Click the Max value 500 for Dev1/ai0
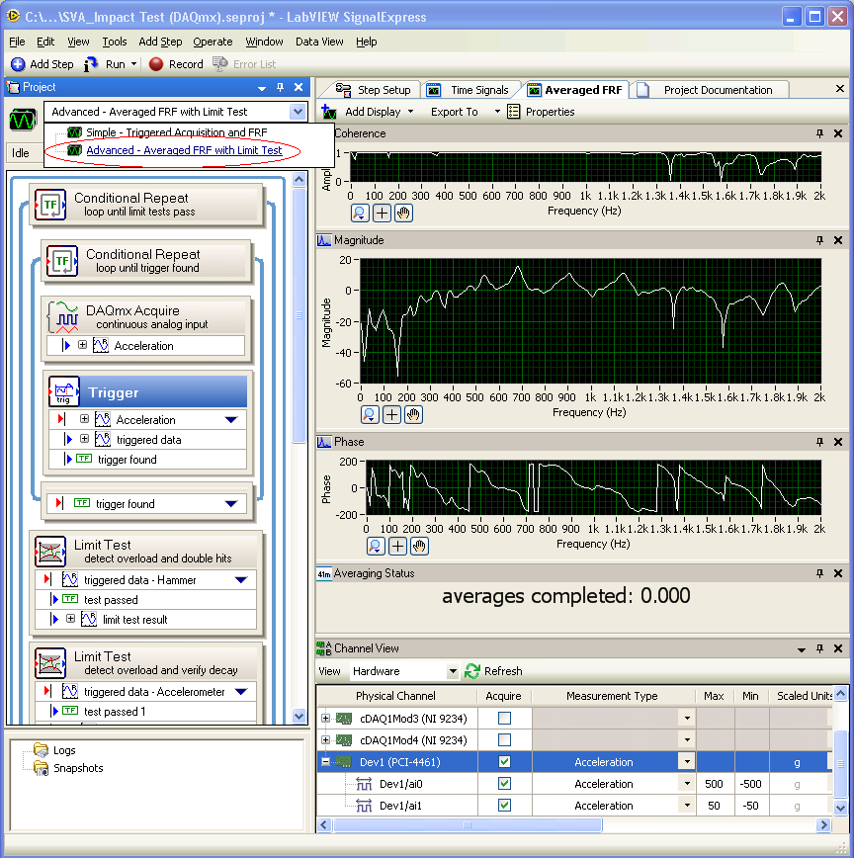 [x=714, y=784]
